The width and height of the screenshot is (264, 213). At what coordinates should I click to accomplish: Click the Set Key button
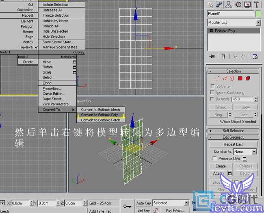[x=143, y=210]
